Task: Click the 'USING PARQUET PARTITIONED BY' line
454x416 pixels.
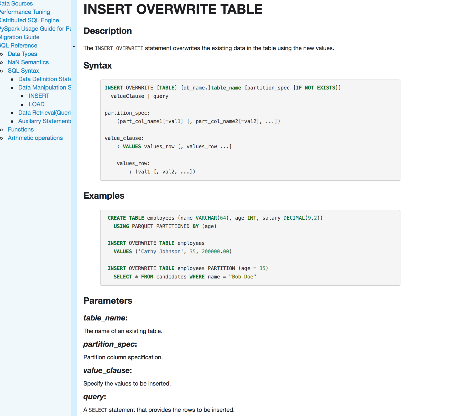Action: pyautogui.click(x=165, y=226)
